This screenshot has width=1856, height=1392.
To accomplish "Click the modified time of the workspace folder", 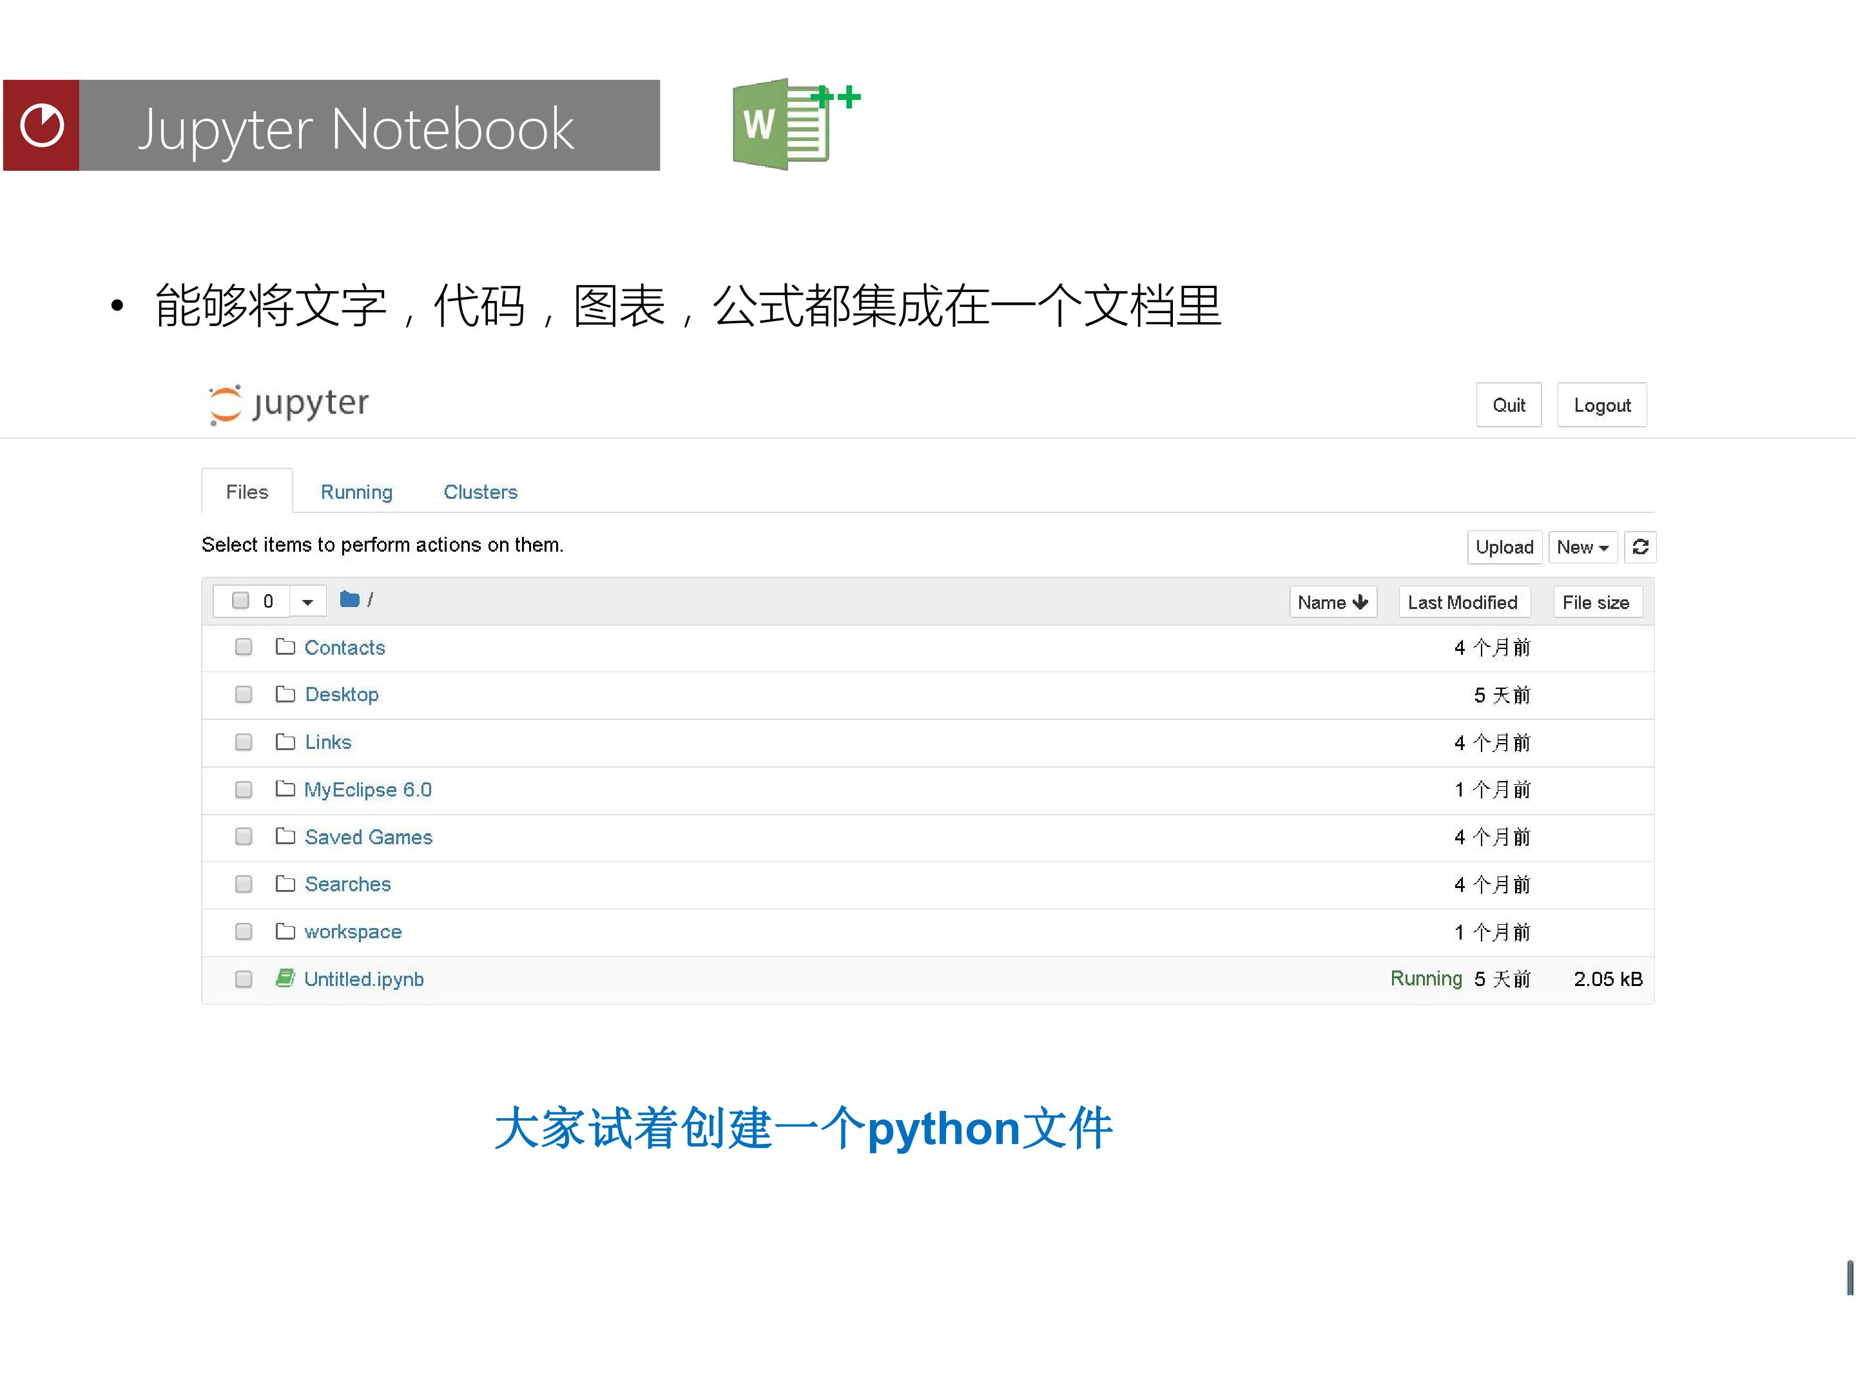I will tap(1492, 933).
